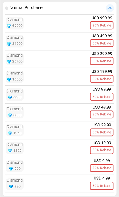Choose 30% Rebate for USD 9.99 pack
Viewport: 119px width, 197px height.
coord(102,168)
